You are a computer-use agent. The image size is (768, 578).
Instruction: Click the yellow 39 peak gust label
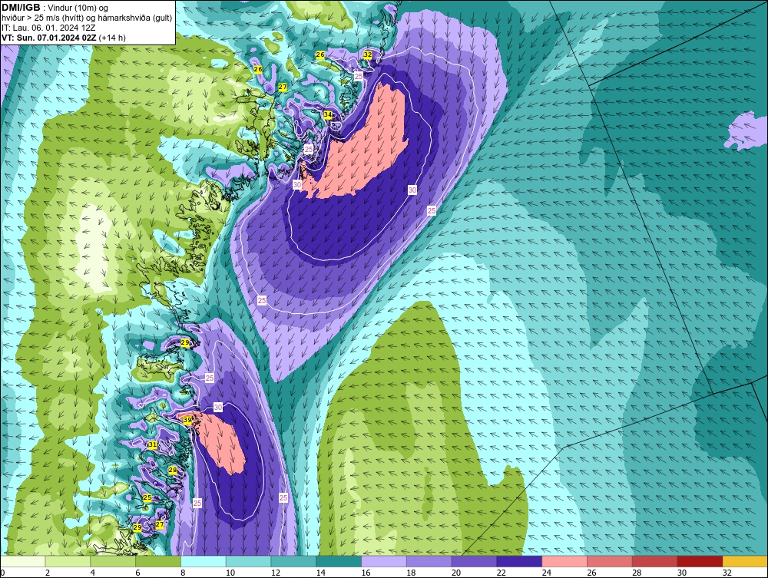coord(187,420)
